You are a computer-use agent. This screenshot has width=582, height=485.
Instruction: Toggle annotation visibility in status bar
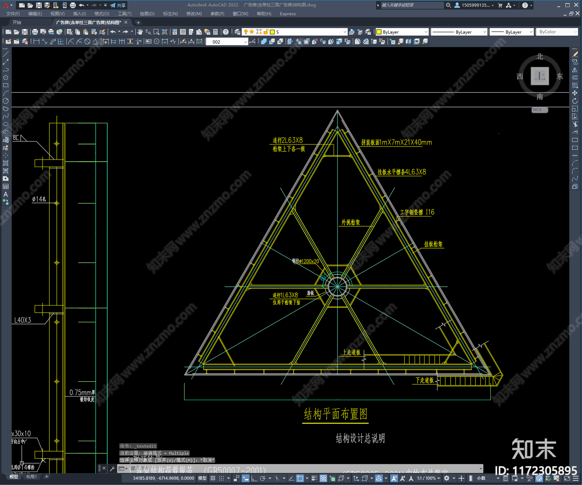coord(394,478)
